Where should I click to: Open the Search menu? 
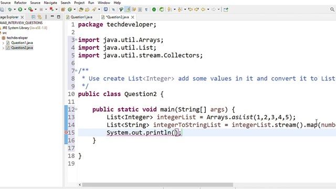65,3
